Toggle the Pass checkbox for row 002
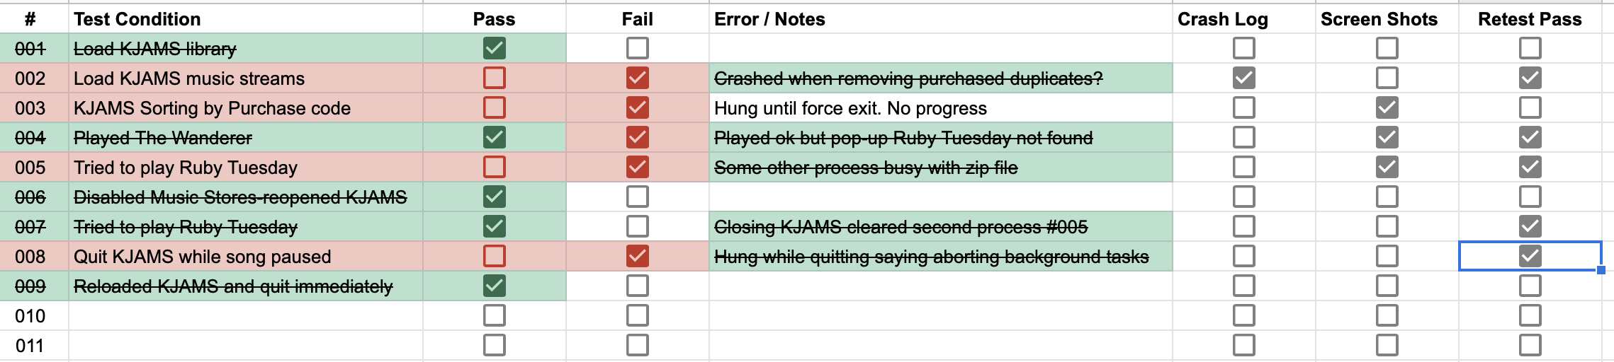The image size is (1614, 362). coord(494,78)
